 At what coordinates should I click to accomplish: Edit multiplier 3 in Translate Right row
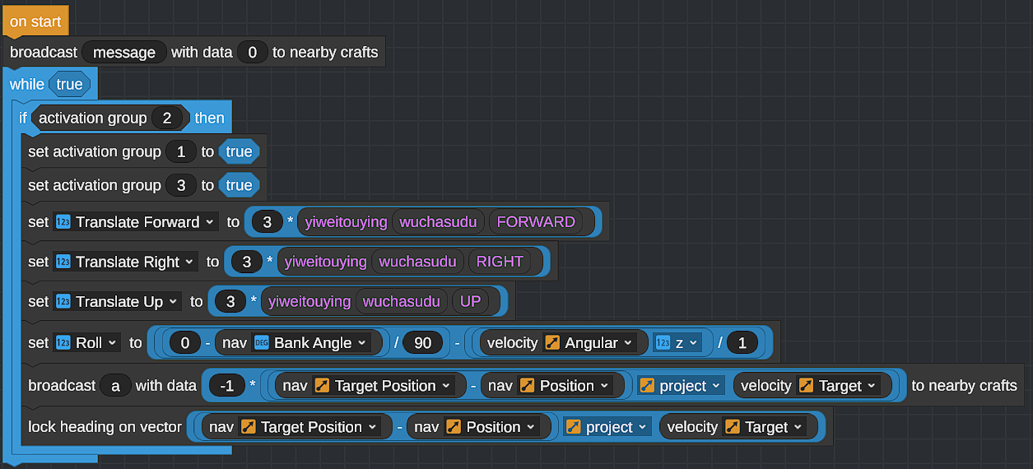click(246, 262)
